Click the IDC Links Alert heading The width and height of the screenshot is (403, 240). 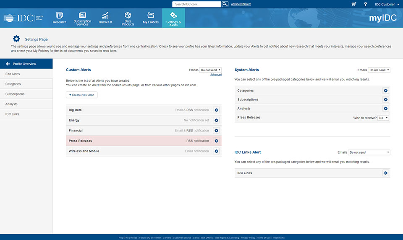coord(248,152)
